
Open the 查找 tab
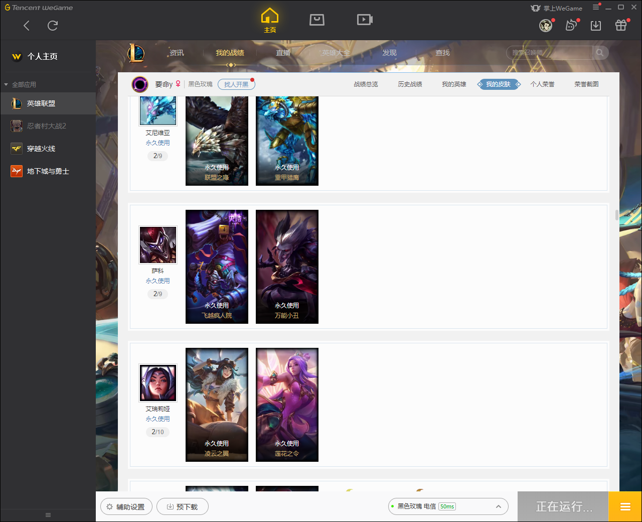[442, 53]
